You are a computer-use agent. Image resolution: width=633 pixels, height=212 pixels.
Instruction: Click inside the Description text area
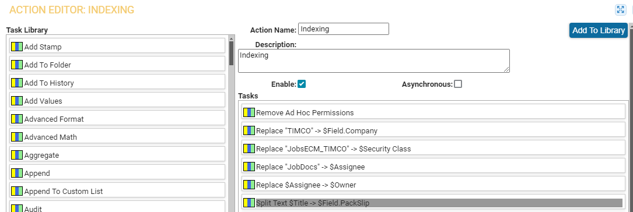374,61
